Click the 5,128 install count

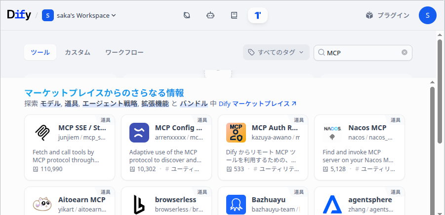(x=338, y=169)
